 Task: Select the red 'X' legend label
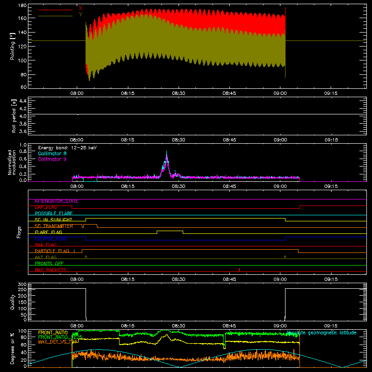80,8
